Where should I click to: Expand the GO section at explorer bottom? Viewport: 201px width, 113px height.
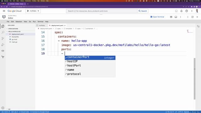(9, 109)
